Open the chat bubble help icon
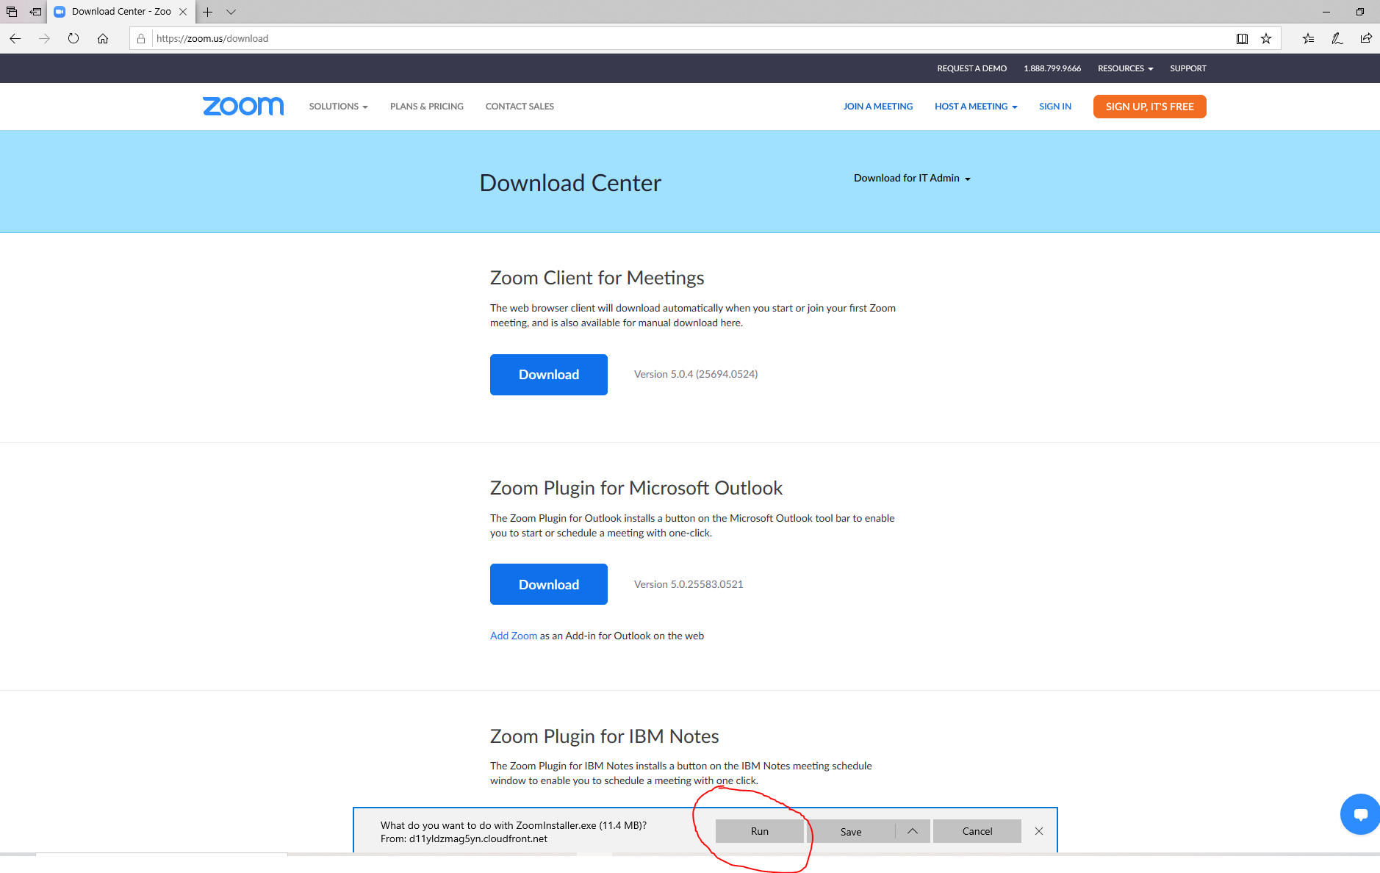The image size is (1380, 873). click(x=1361, y=813)
